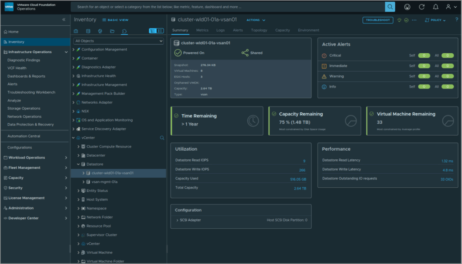Click the search icon next to vCenter
This screenshot has width=462, height=264.
click(x=162, y=138)
